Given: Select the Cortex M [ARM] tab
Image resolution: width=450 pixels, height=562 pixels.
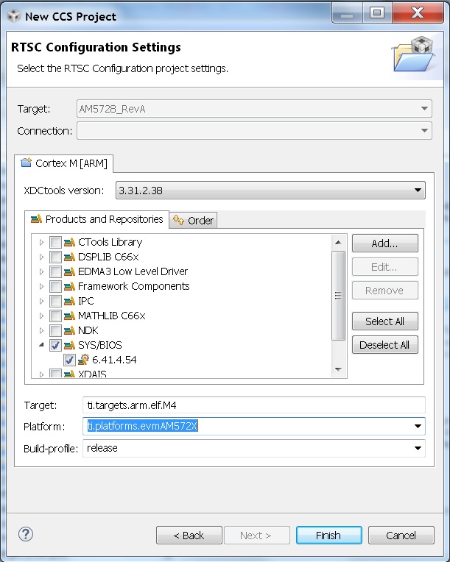Looking at the screenshot, I should (63, 163).
